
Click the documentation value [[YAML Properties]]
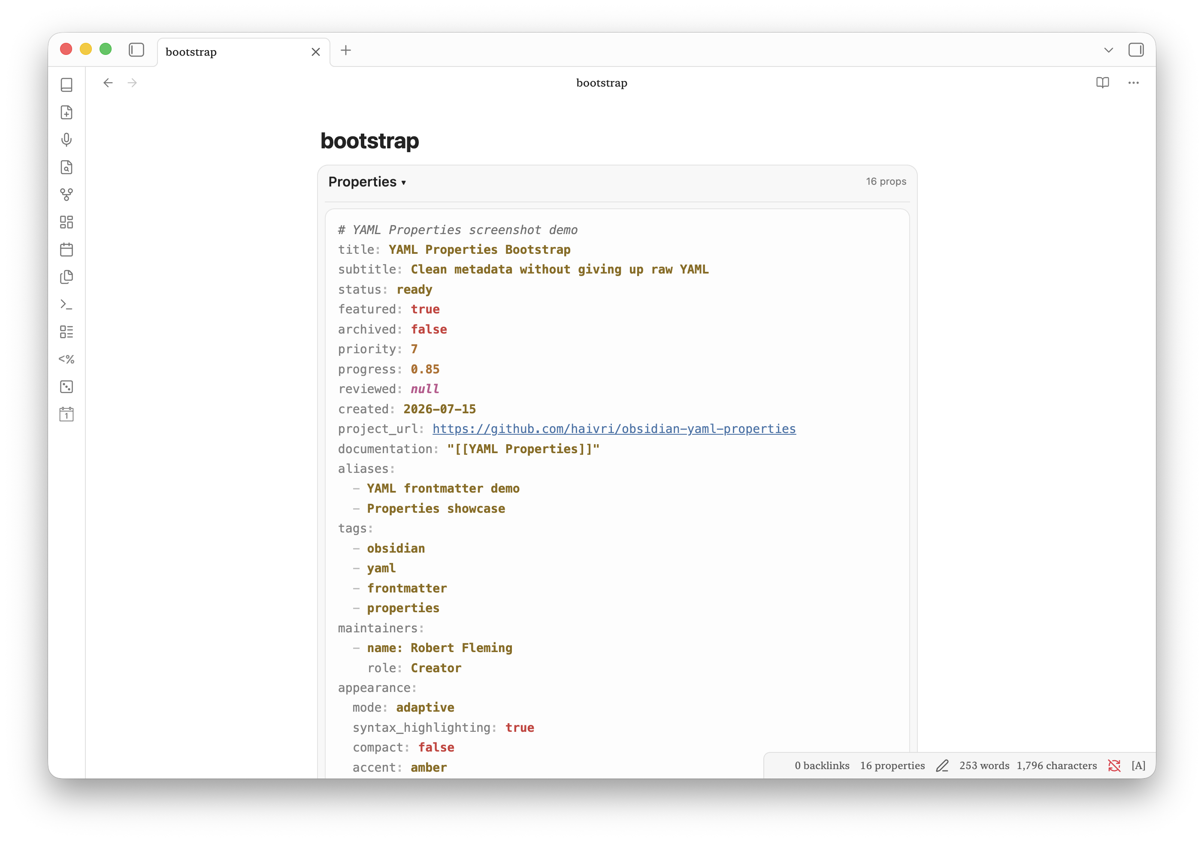click(x=523, y=448)
